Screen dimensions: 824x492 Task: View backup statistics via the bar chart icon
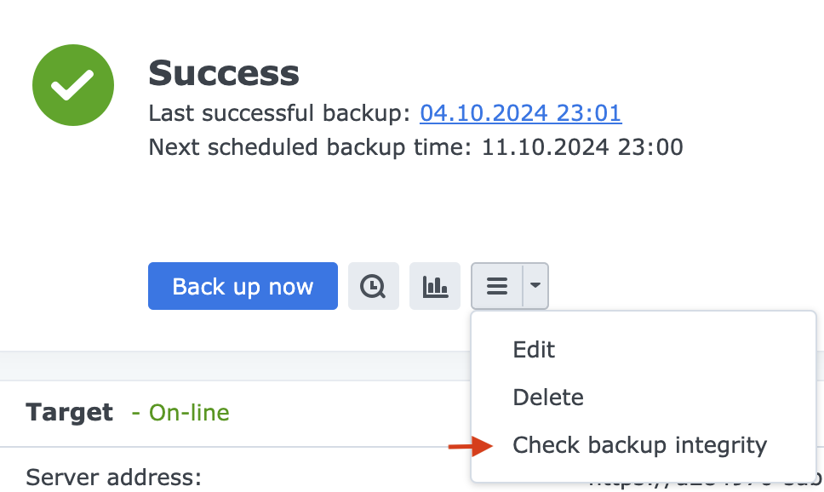click(x=434, y=286)
